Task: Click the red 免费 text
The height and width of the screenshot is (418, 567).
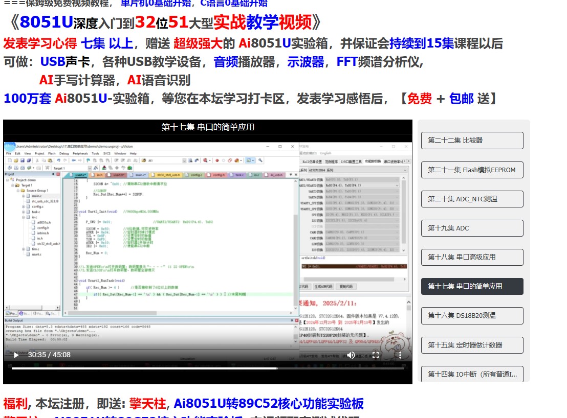Action: [420, 98]
